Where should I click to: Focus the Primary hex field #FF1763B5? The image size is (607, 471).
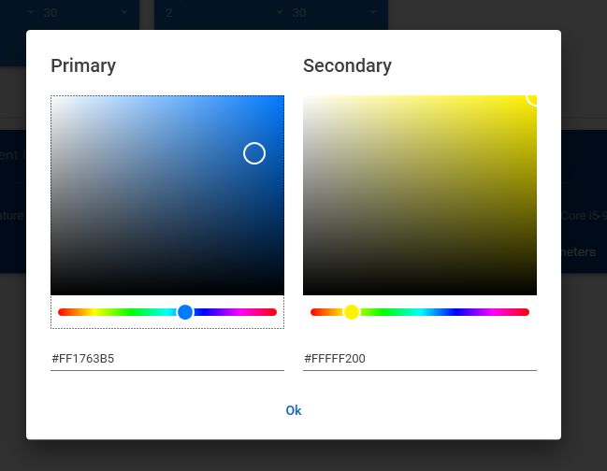point(167,358)
